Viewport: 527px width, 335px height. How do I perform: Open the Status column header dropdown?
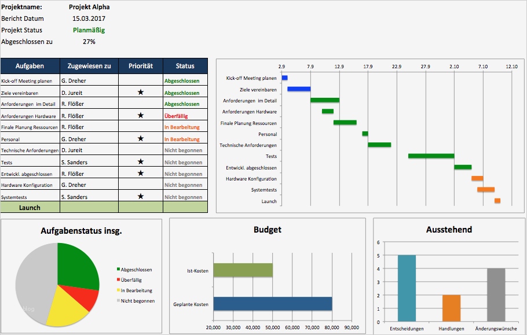pyautogui.click(x=185, y=65)
